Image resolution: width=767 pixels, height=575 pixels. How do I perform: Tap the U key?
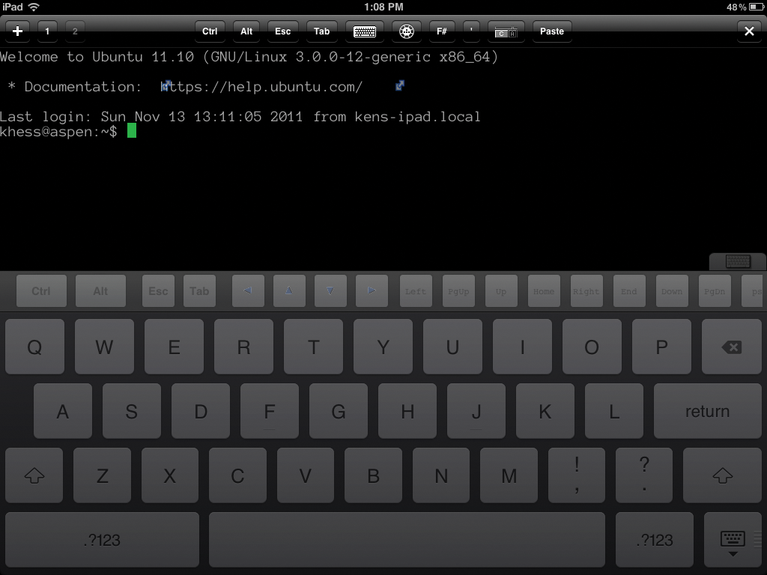point(452,347)
